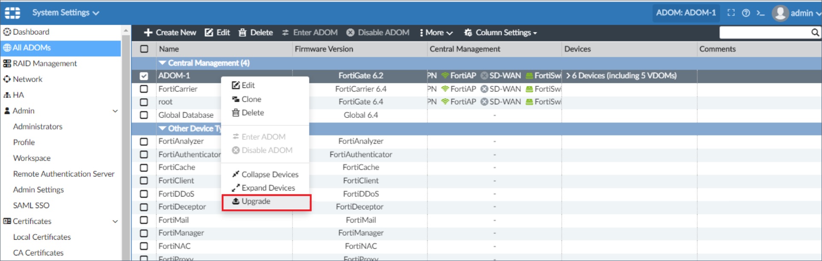Screen dimensions: 822x261
Task: Open the admin account dropdown arrow
Action: click(x=818, y=13)
